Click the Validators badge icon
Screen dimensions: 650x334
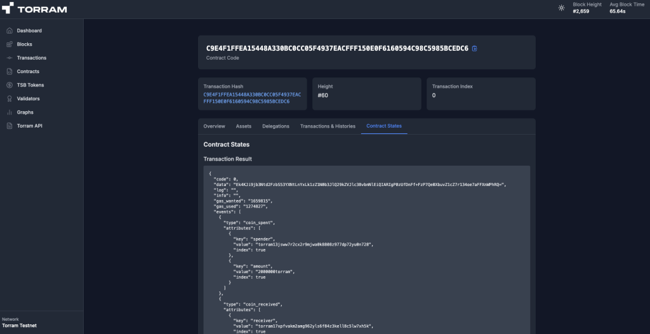pos(10,99)
